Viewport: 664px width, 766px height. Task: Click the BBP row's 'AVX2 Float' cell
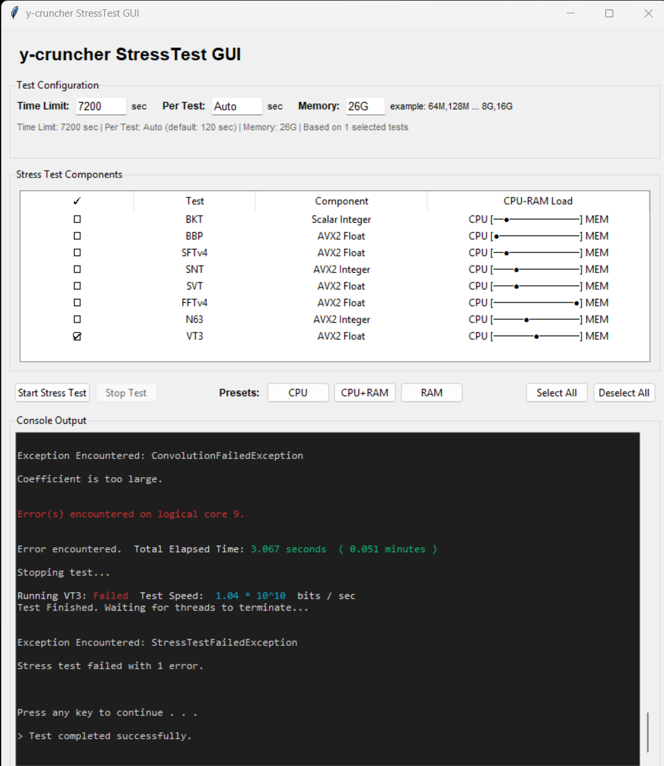(341, 236)
